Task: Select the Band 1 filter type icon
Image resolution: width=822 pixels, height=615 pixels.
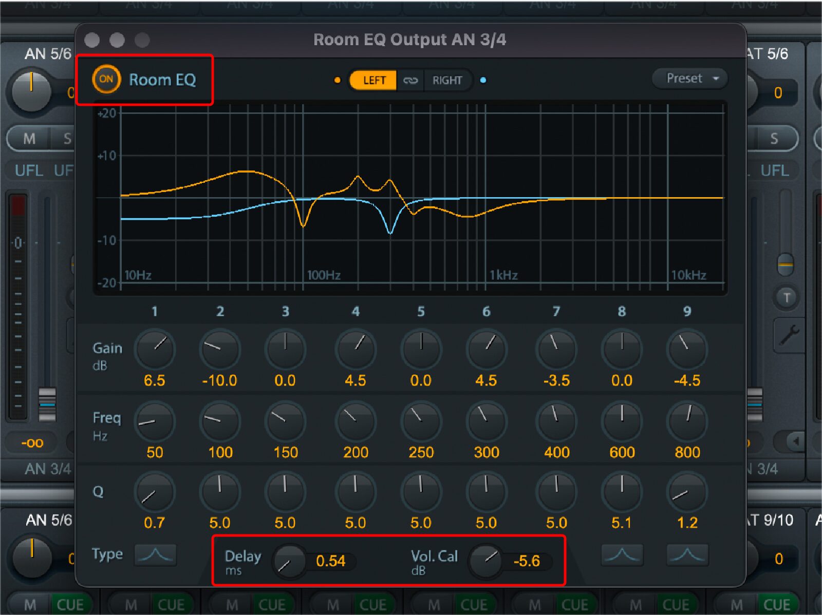Action: 155,554
